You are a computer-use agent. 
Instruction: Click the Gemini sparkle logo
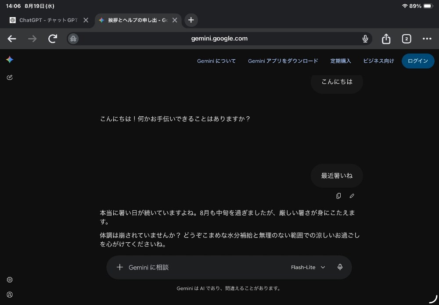(10, 59)
